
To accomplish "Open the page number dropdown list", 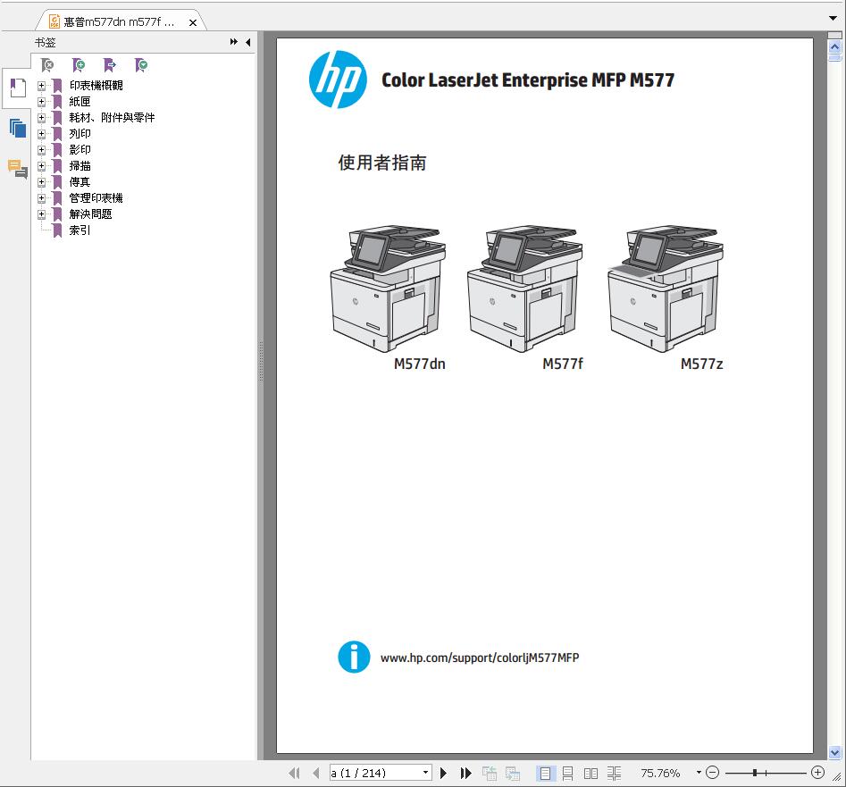I will point(426,773).
